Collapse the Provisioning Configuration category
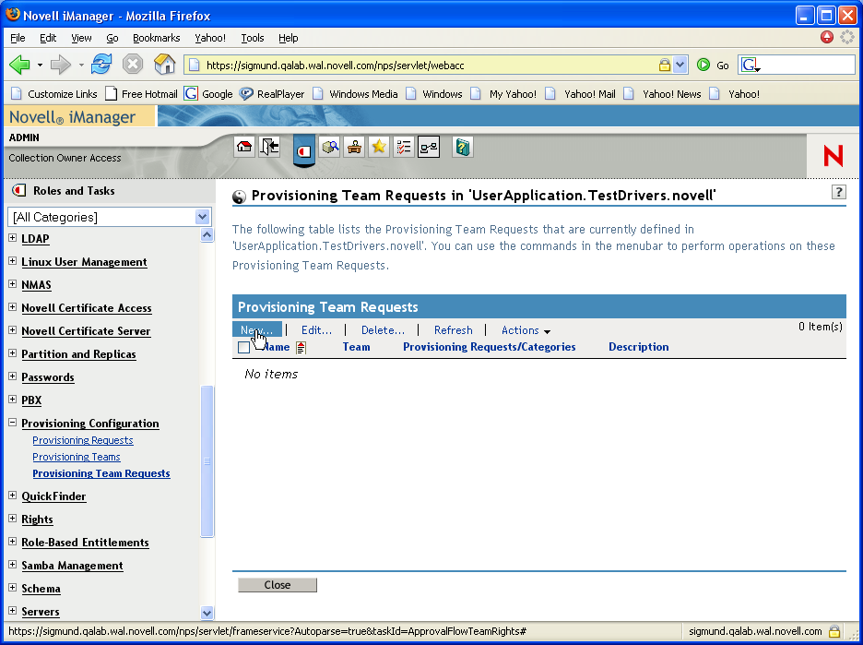Screen dimensions: 863x645 pyautogui.click(x=13, y=423)
